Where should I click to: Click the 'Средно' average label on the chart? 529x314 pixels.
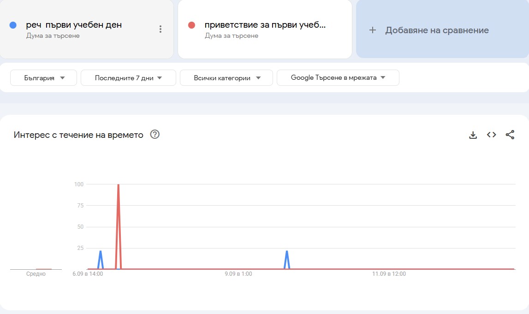pyautogui.click(x=36, y=273)
